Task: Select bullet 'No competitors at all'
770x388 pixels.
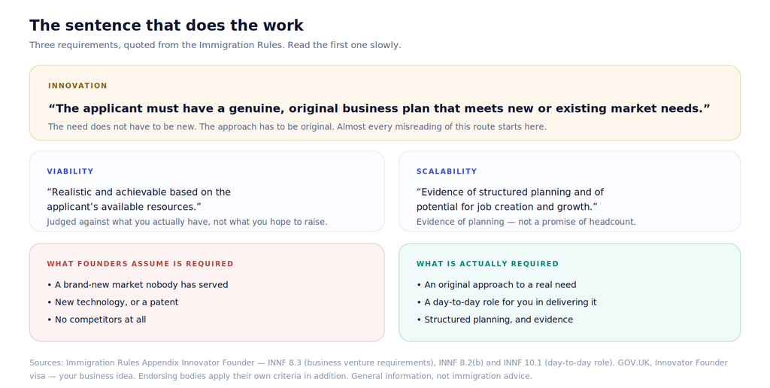Action: pos(97,320)
